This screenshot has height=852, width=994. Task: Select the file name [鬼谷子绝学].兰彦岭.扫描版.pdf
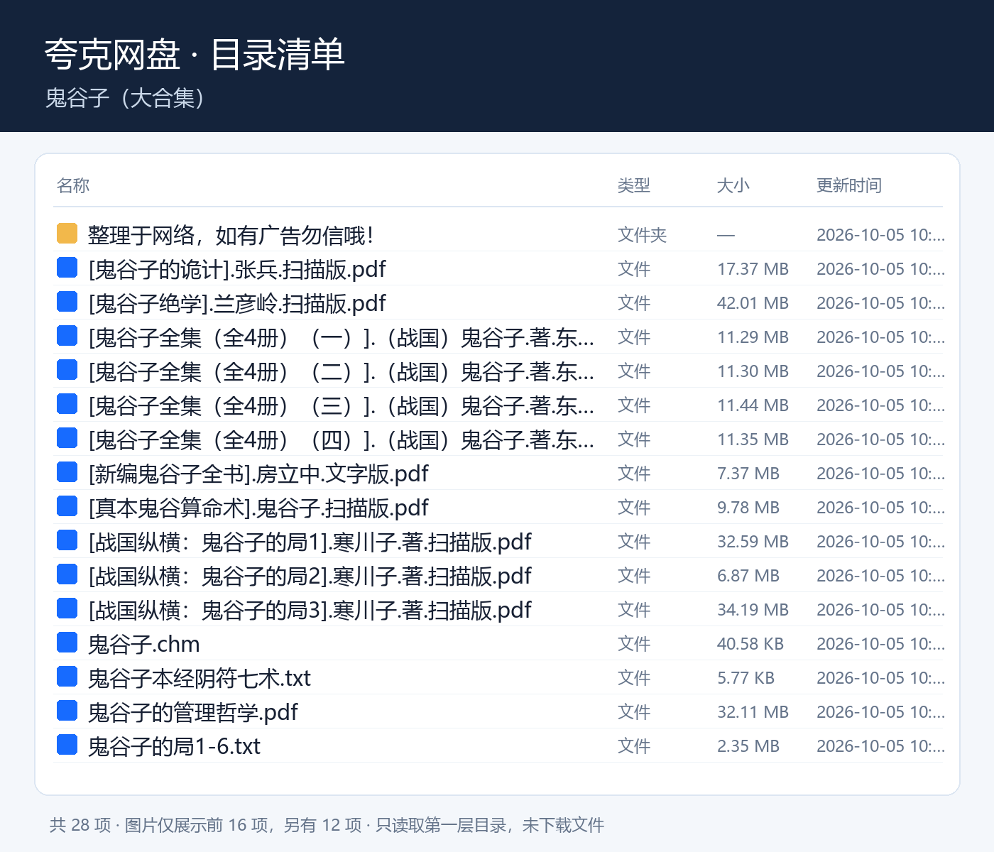pos(237,303)
